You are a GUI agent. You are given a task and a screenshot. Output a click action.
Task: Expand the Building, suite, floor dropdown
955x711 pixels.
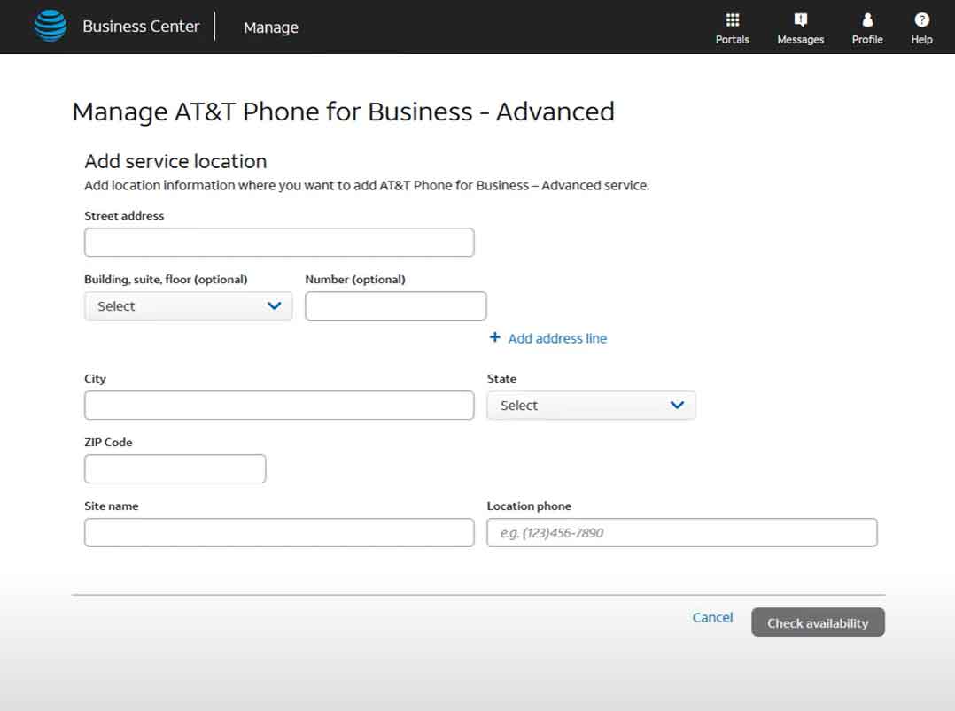pyautogui.click(x=188, y=305)
